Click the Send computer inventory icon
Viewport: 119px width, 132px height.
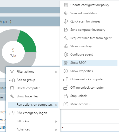[x=66, y=30]
